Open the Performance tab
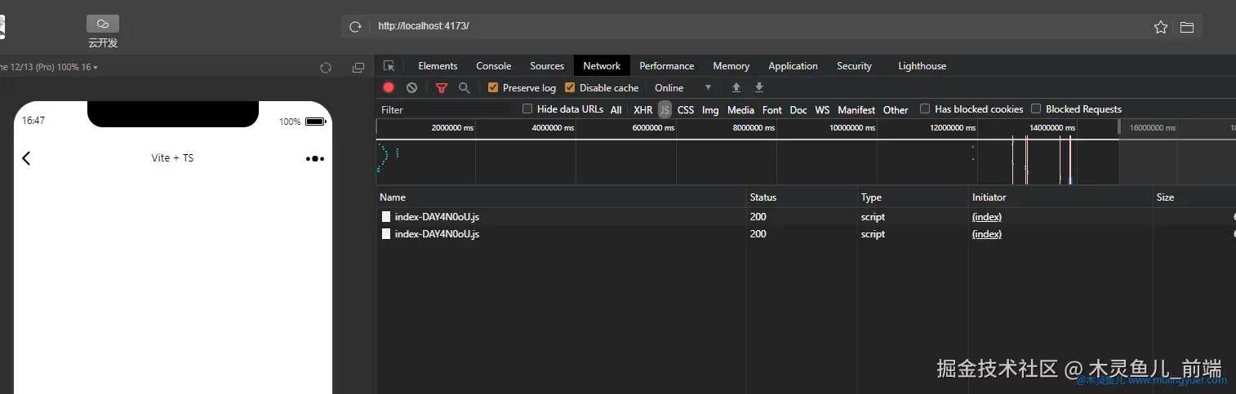1236x394 pixels. pyautogui.click(x=667, y=66)
